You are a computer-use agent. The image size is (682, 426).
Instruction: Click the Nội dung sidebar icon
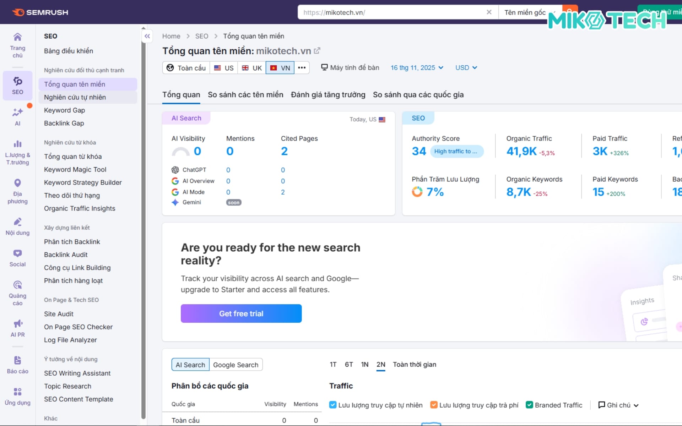point(17,226)
